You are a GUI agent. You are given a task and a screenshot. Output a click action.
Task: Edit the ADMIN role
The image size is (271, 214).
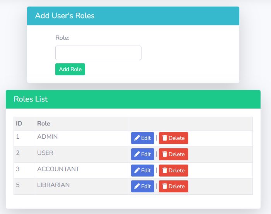(143, 138)
